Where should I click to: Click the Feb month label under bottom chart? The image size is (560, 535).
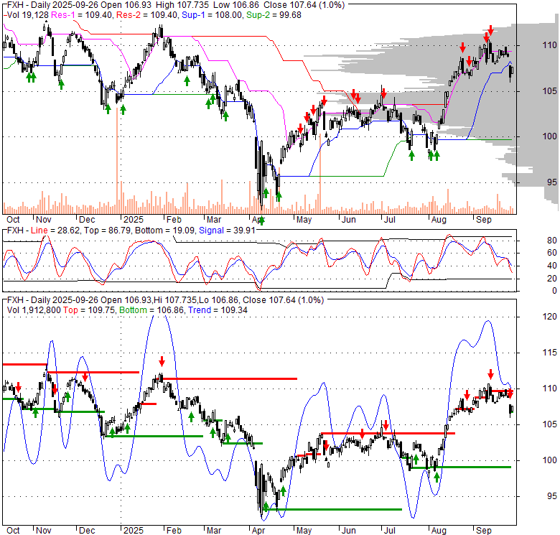coord(174,531)
